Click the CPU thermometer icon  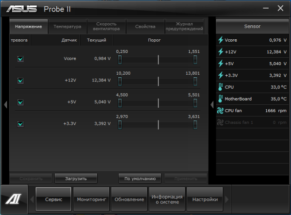(x=220, y=87)
